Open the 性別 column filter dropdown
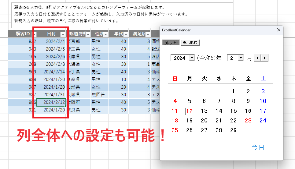Screen dimensions: 295x169 tap(105, 34)
